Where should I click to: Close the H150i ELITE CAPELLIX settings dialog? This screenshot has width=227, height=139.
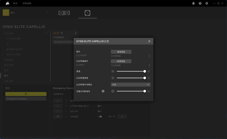tap(149, 41)
